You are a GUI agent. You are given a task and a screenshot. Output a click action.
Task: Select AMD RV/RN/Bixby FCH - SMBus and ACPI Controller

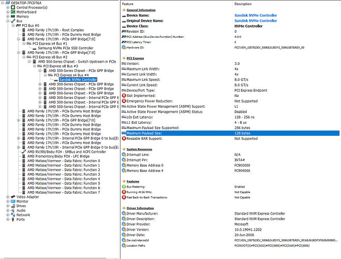click(67, 152)
